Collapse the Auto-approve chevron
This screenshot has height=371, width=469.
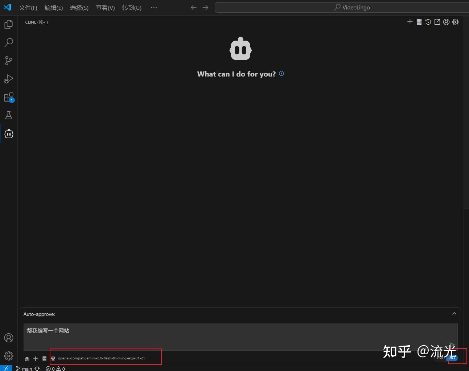pyautogui.click(x=454, y=314)
